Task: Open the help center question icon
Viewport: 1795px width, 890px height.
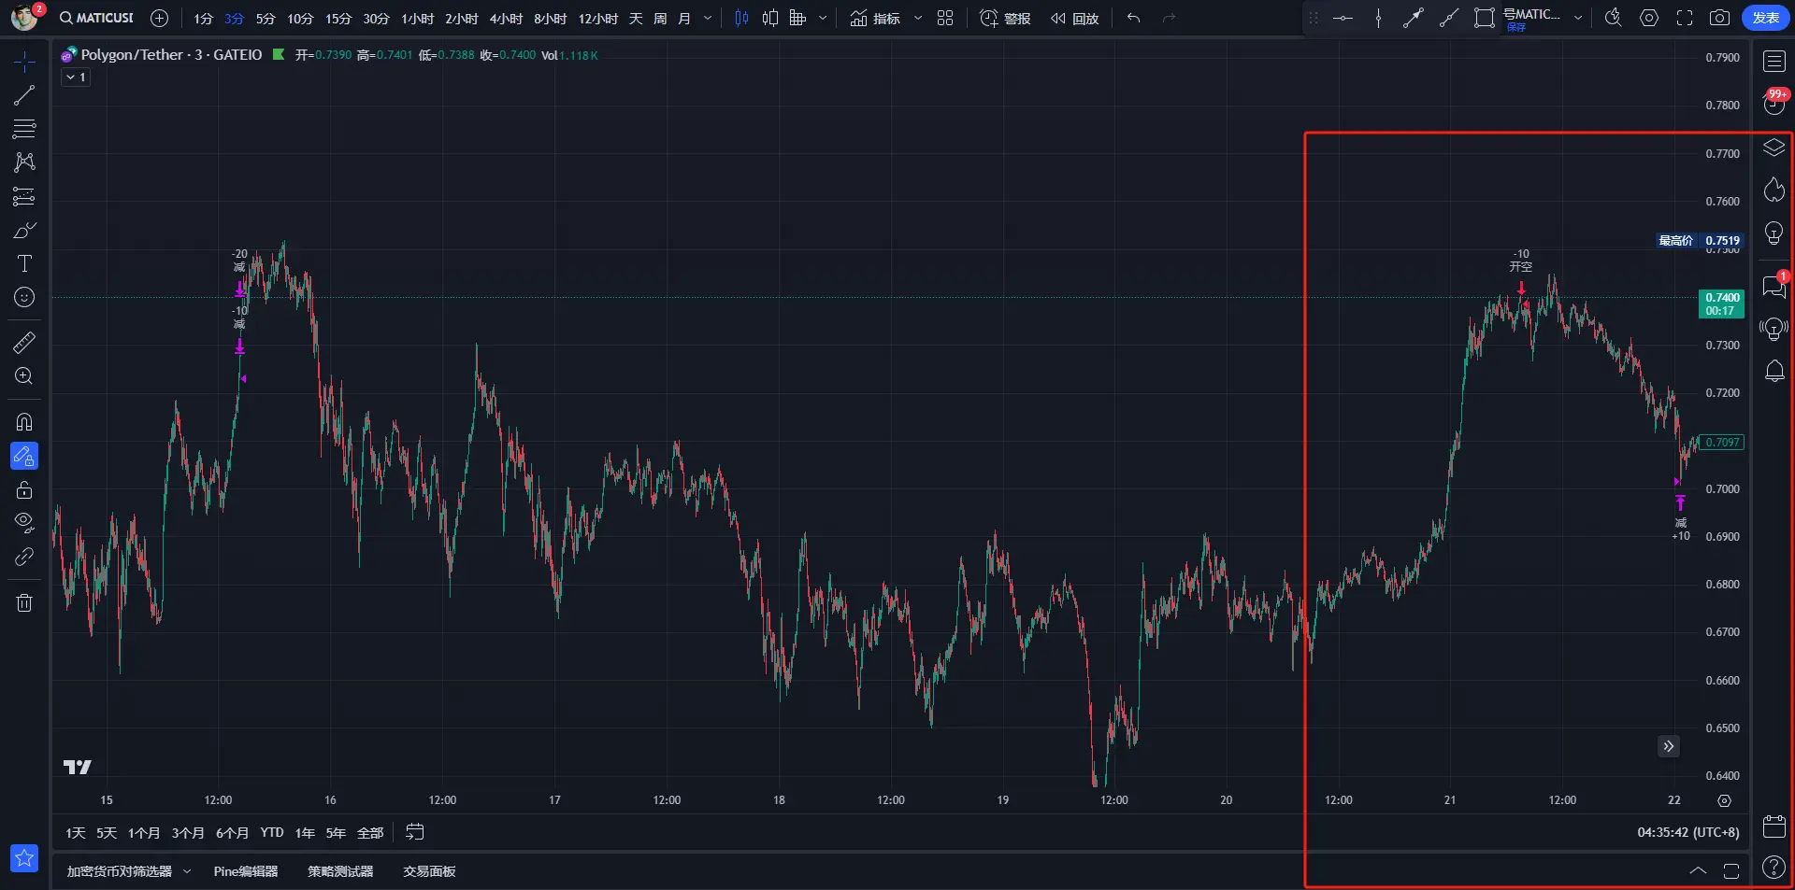Action: tap(1773, 868)
